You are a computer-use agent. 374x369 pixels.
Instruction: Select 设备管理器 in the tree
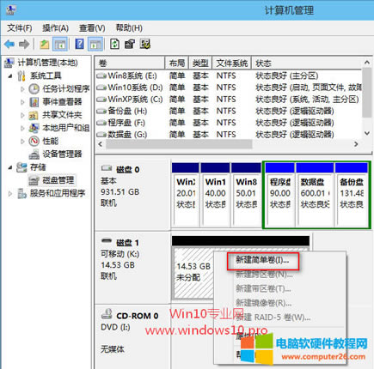[62, 154]
